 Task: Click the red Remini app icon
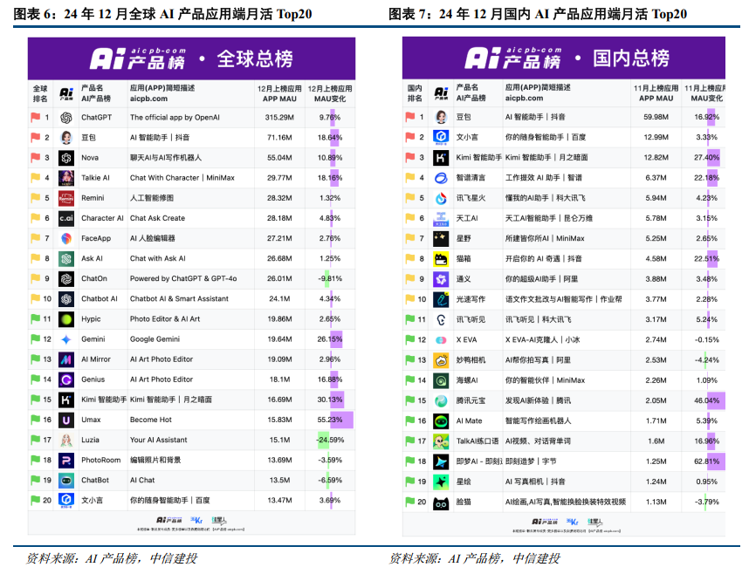pyautogui.click(x=66, y=198)
